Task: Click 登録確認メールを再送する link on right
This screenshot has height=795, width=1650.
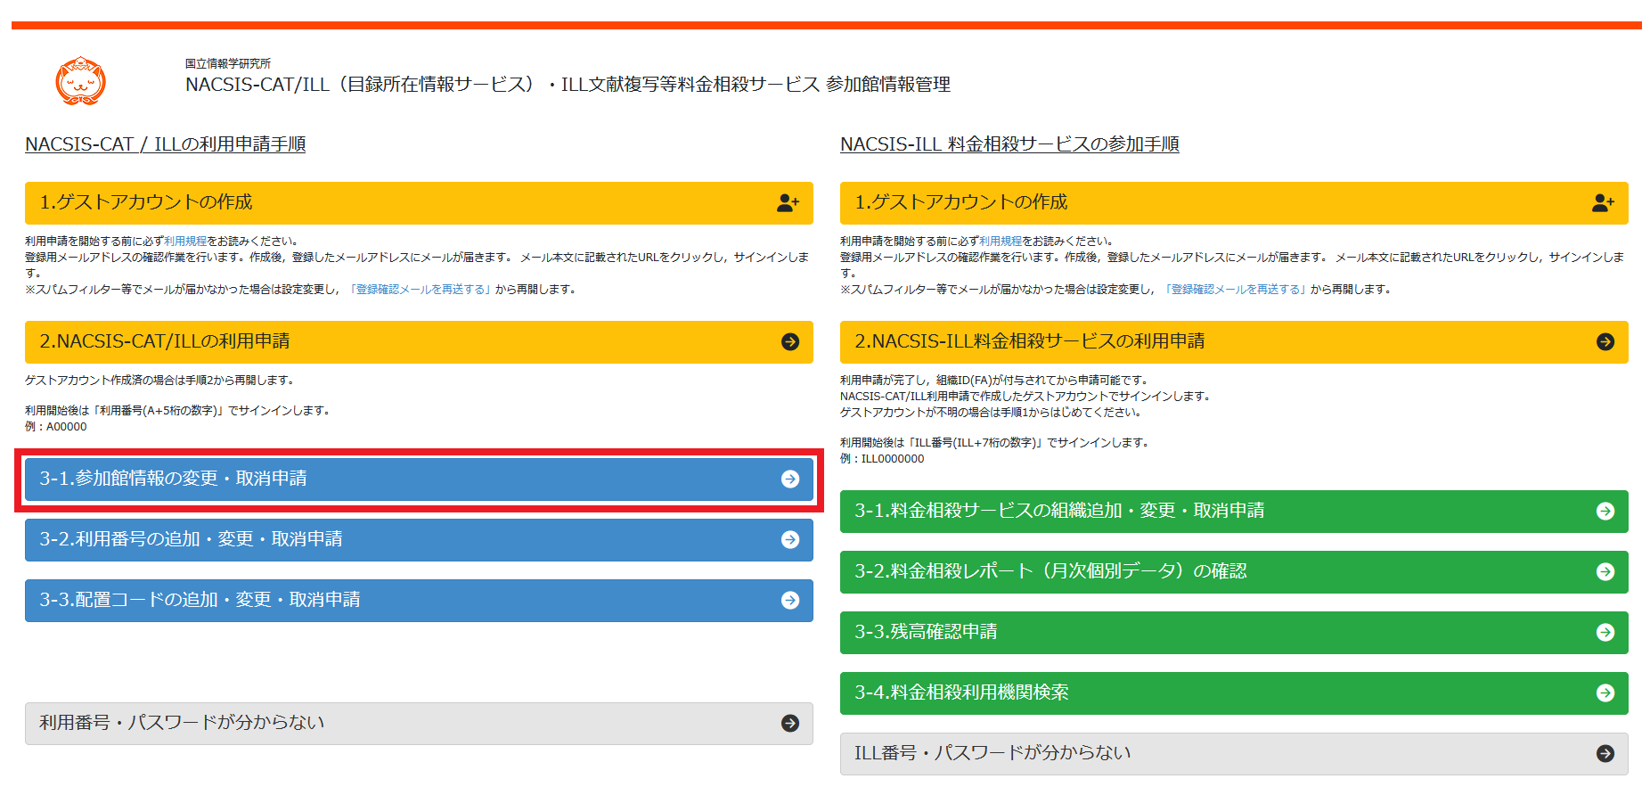Action: (1236, 290)
